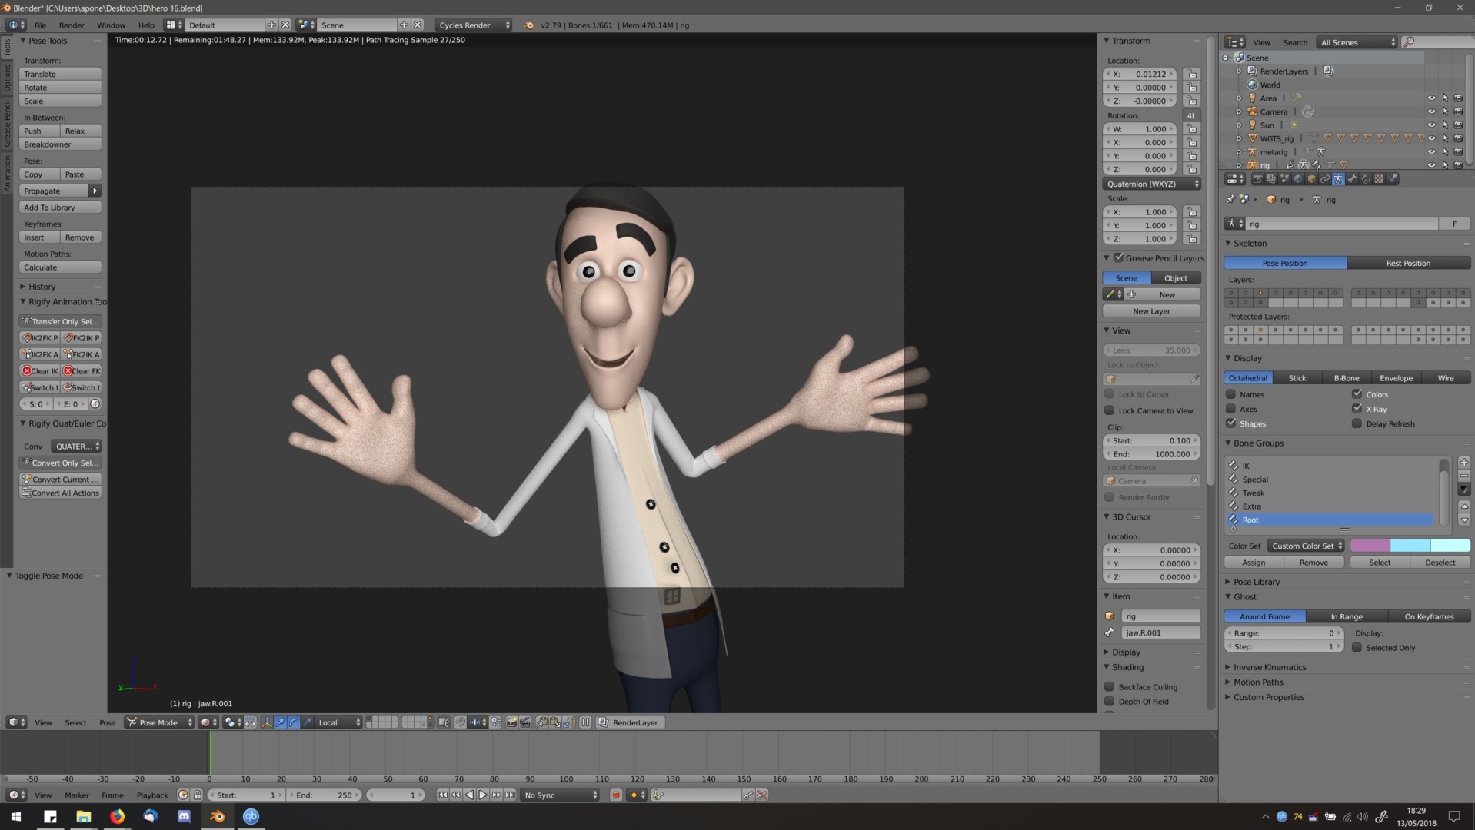Expand the History panel
Viewport: 1475px width, 830px height.
point(42,287)
